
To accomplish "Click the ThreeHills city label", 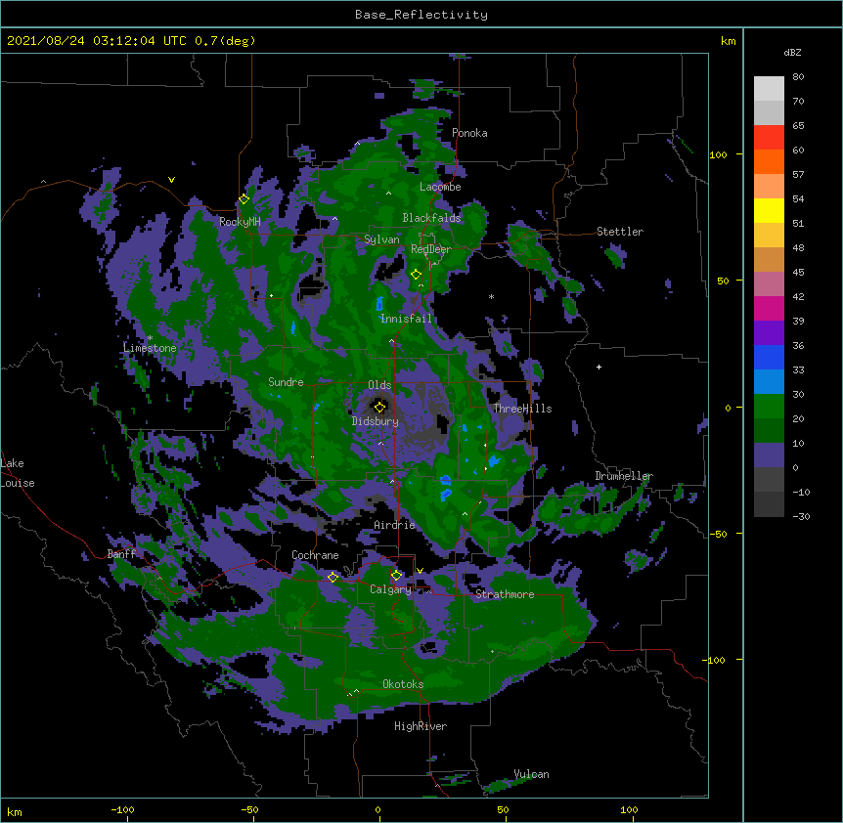I will click(522, 409).
